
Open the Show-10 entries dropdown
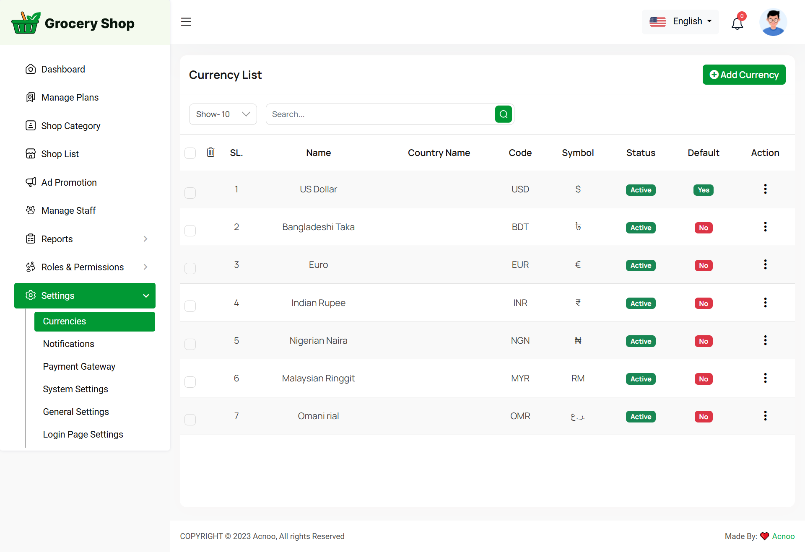point(223,114)
